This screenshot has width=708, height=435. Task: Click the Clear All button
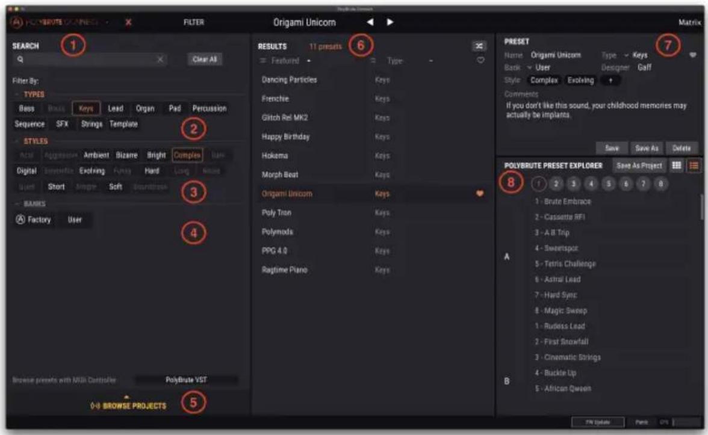(205, 59)
